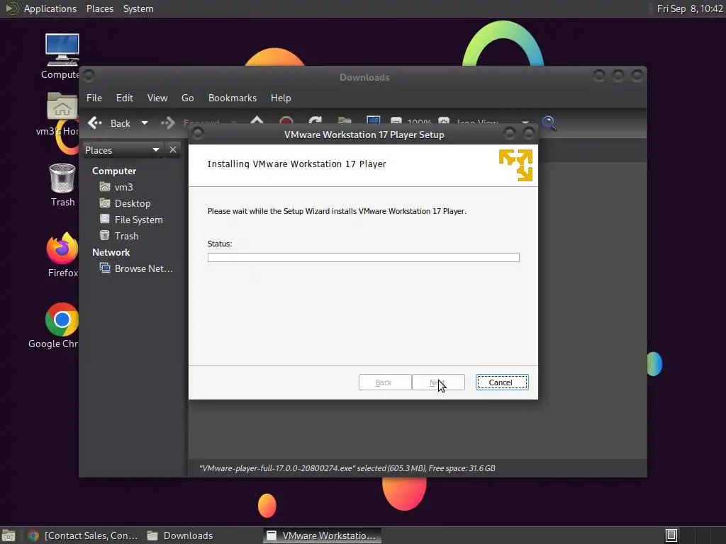This screenshot has width=726, height=544.
Task: Open the Places sidebar selector dropdown
Action: [x=122, y=150]
